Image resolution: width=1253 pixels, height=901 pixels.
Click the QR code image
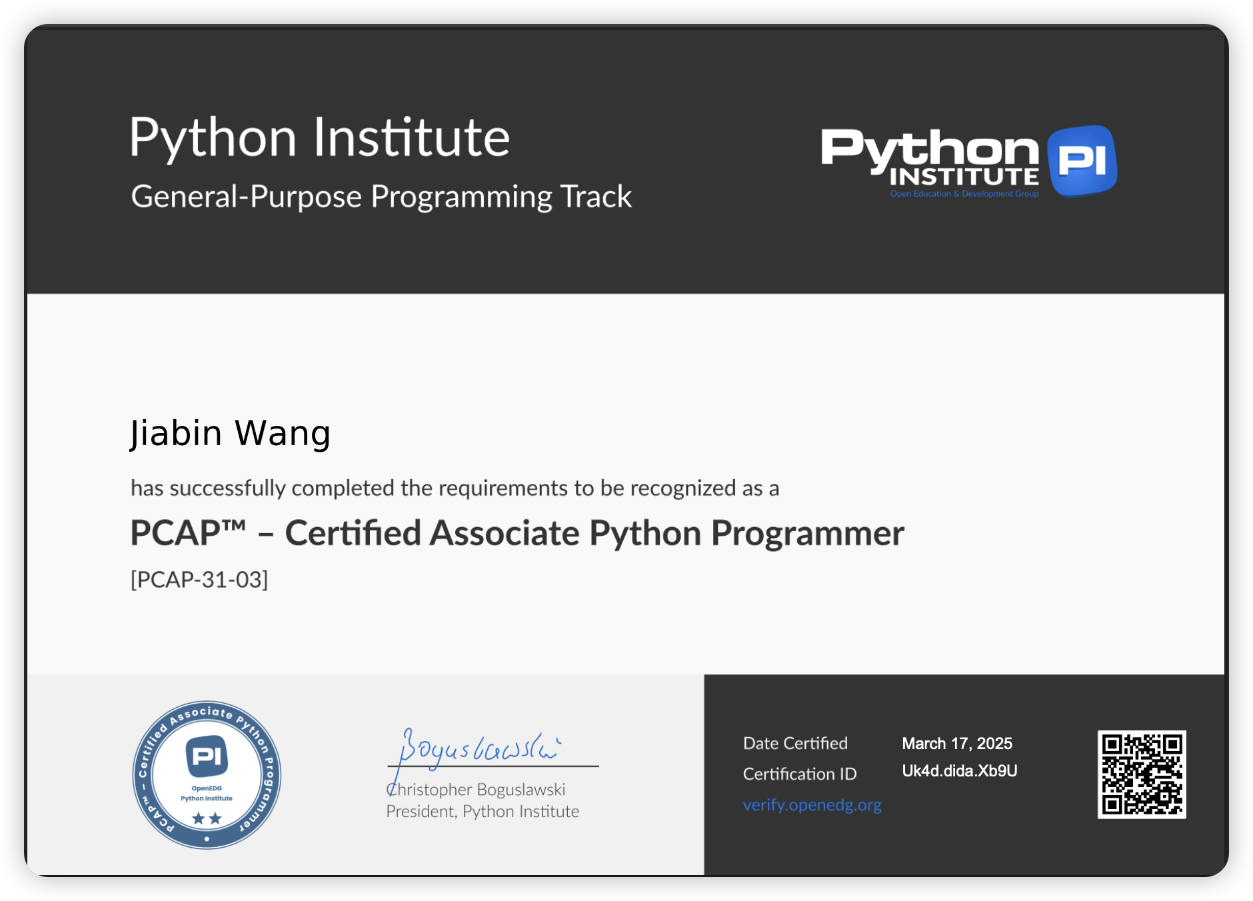[x=1142, y=774]
